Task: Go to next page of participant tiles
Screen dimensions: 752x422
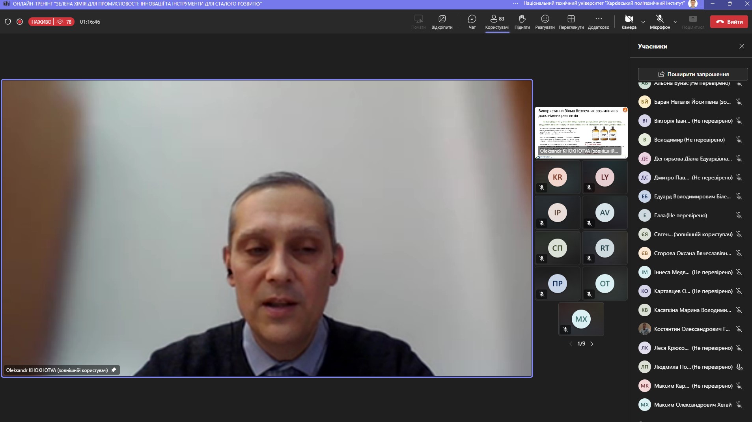Action: click(x=592, y=344)
